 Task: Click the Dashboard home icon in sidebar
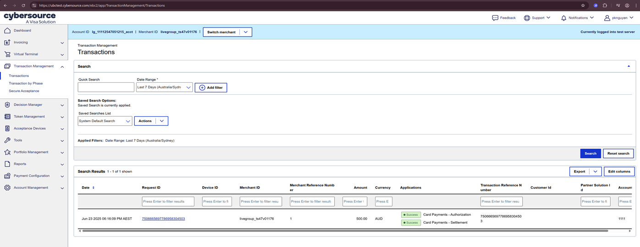(x=7, y=31)
